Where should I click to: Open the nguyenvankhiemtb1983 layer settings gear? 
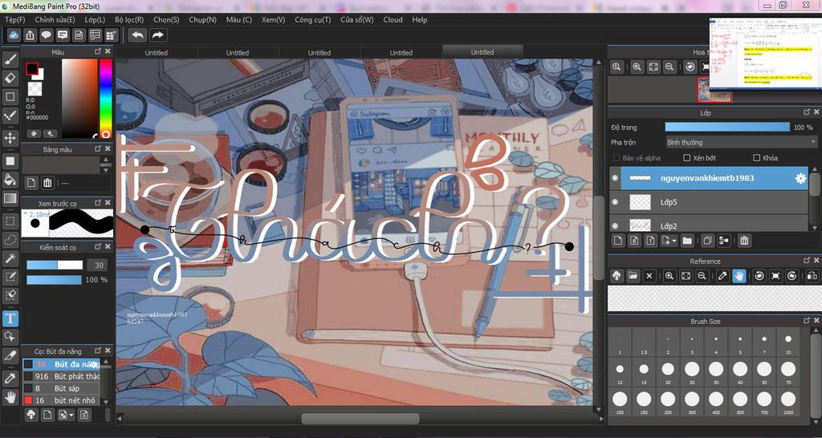pyautogui.click(x=800, y=178)
